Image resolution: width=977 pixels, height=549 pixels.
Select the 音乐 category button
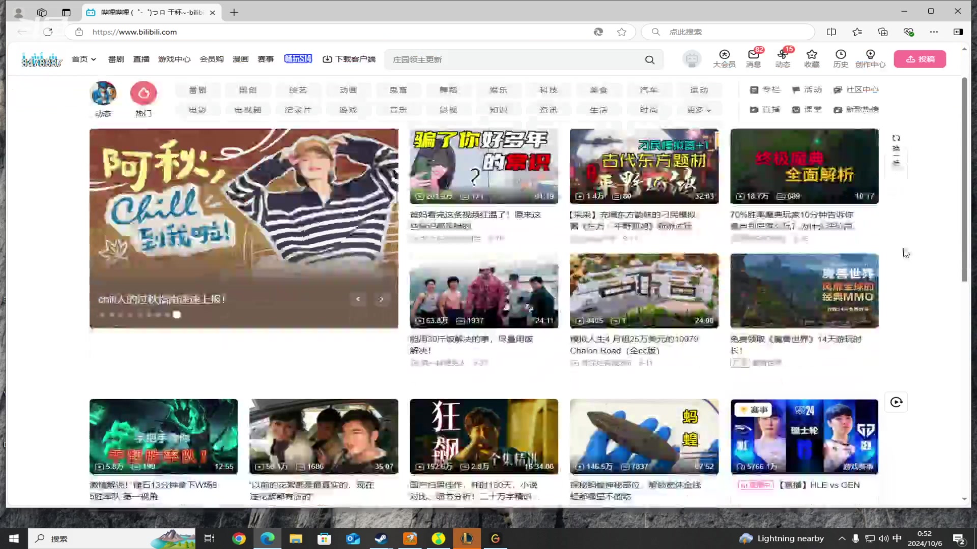[x=398, y=109]
